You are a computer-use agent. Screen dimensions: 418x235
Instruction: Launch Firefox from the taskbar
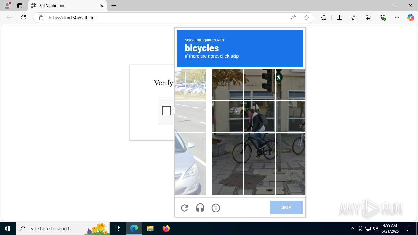click(x=166, y=228)
